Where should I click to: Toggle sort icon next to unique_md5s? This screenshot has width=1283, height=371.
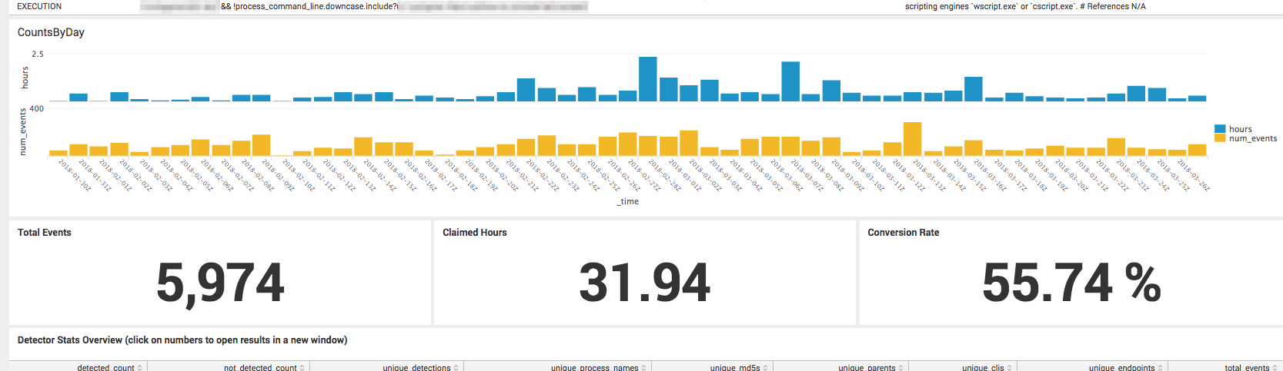click(765, 368)
